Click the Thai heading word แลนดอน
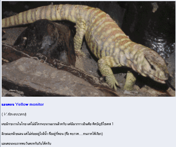This screenshot has height=147, width=176. click(8, 105)
